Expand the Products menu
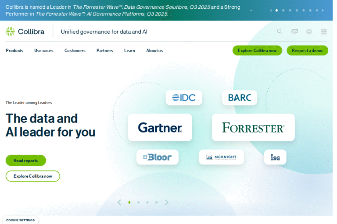The height and width of the screenshot is (224, 337). click(14, 51)
